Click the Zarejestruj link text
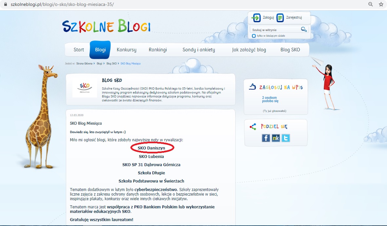Screen dimensions: 387x226 [294, 18]
